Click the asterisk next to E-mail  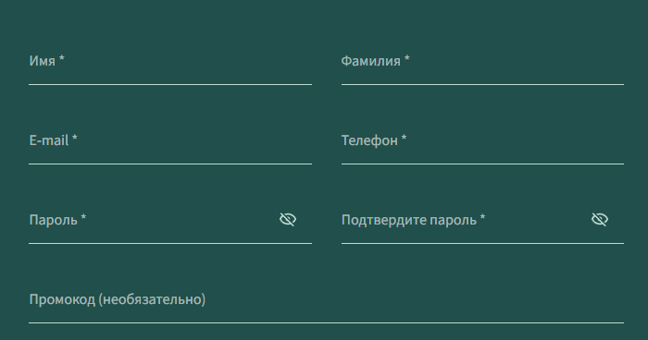coord(74,139)
